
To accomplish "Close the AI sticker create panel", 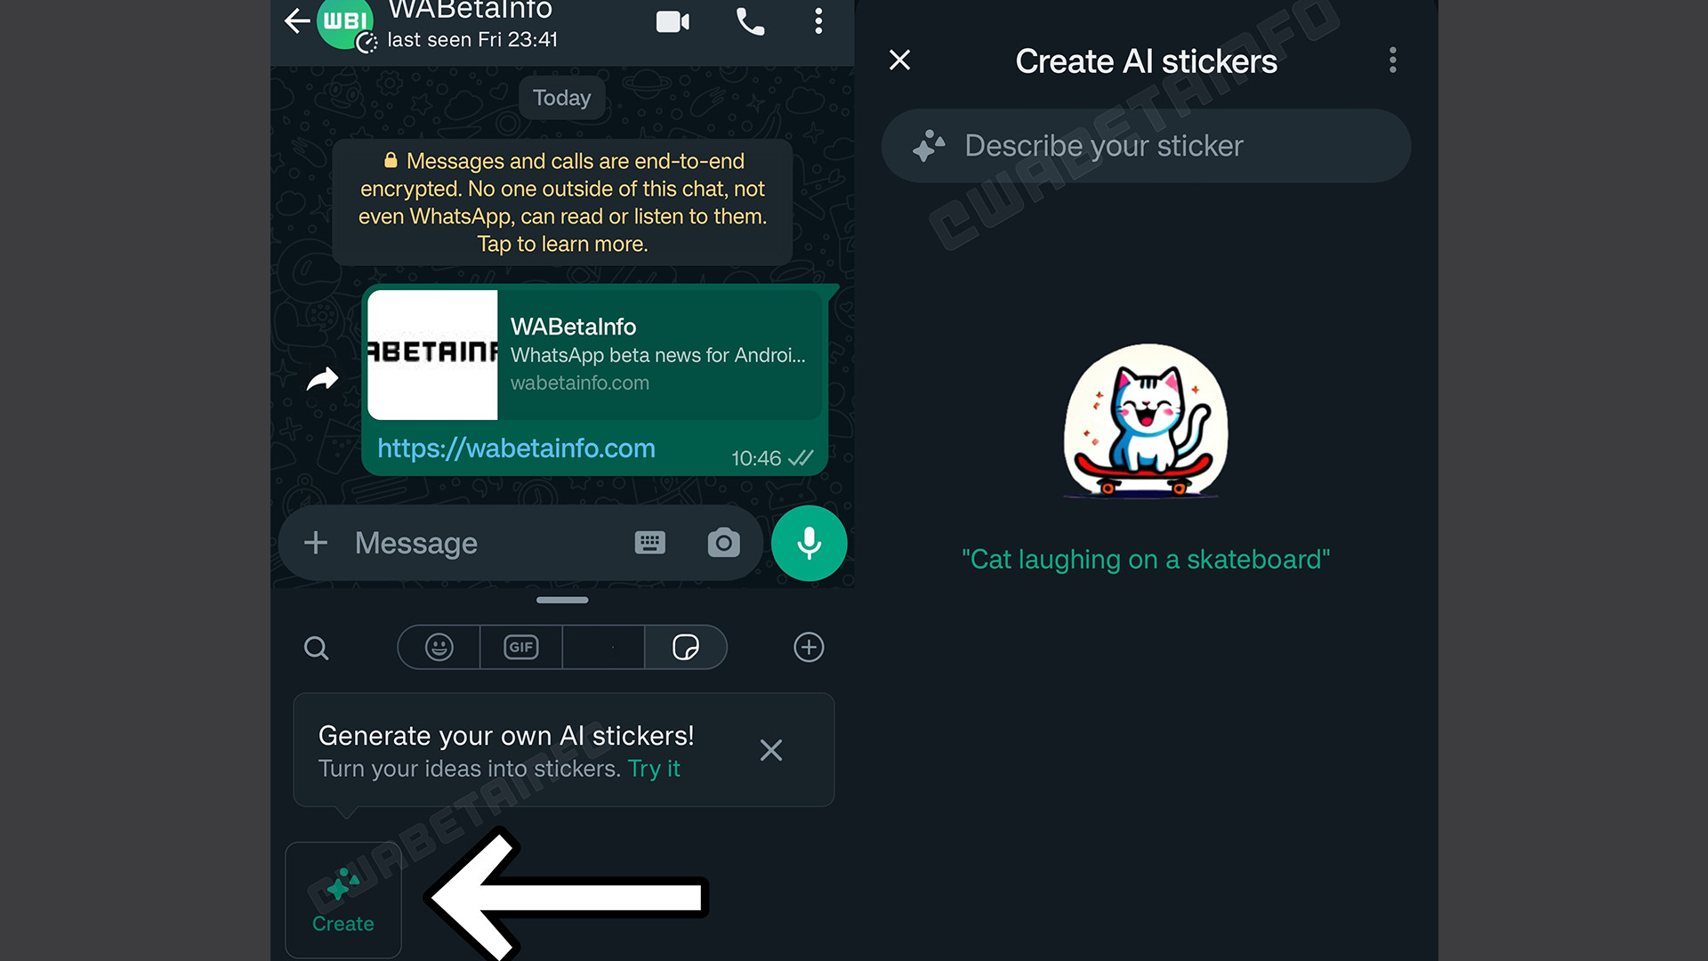I will coord(901,60).
